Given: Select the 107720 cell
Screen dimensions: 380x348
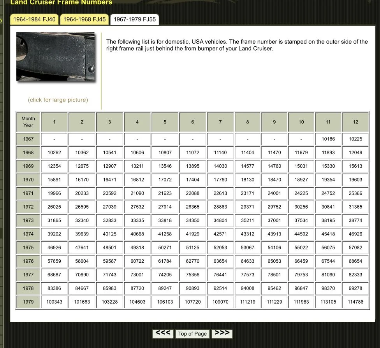Looking at the screenshot, I should (x=193, y=302).
